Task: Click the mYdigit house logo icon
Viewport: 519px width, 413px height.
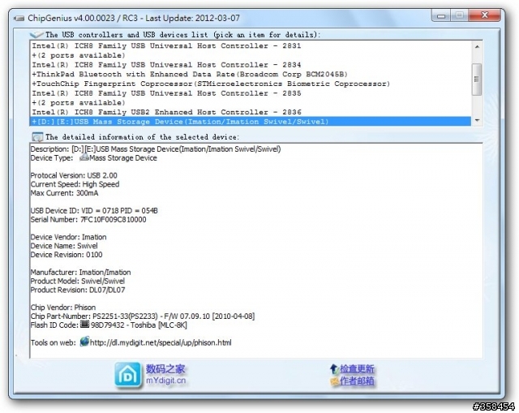Action: 128,375
